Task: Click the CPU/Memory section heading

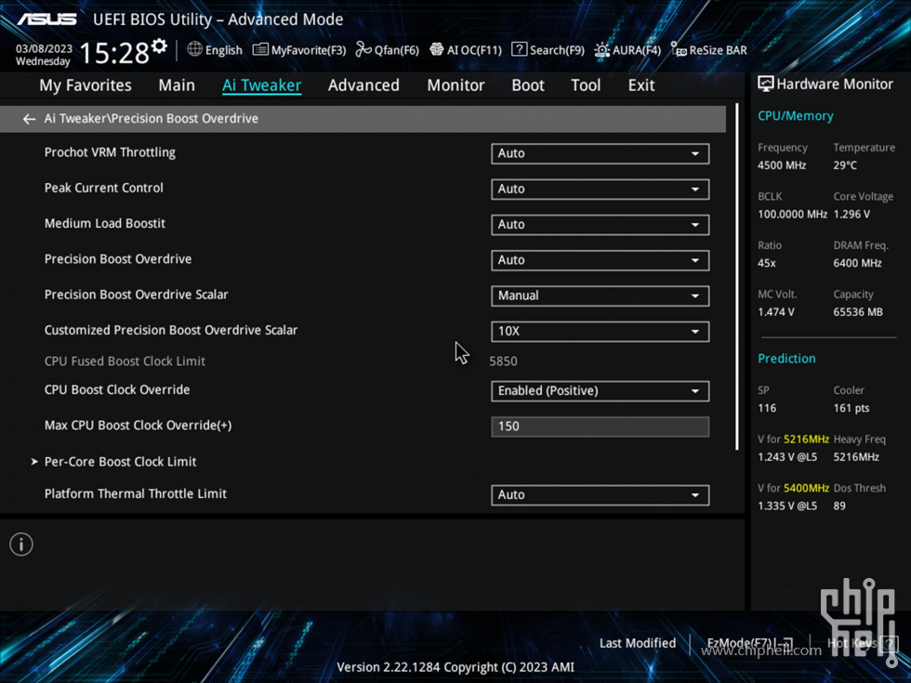Action: (796, 116)
